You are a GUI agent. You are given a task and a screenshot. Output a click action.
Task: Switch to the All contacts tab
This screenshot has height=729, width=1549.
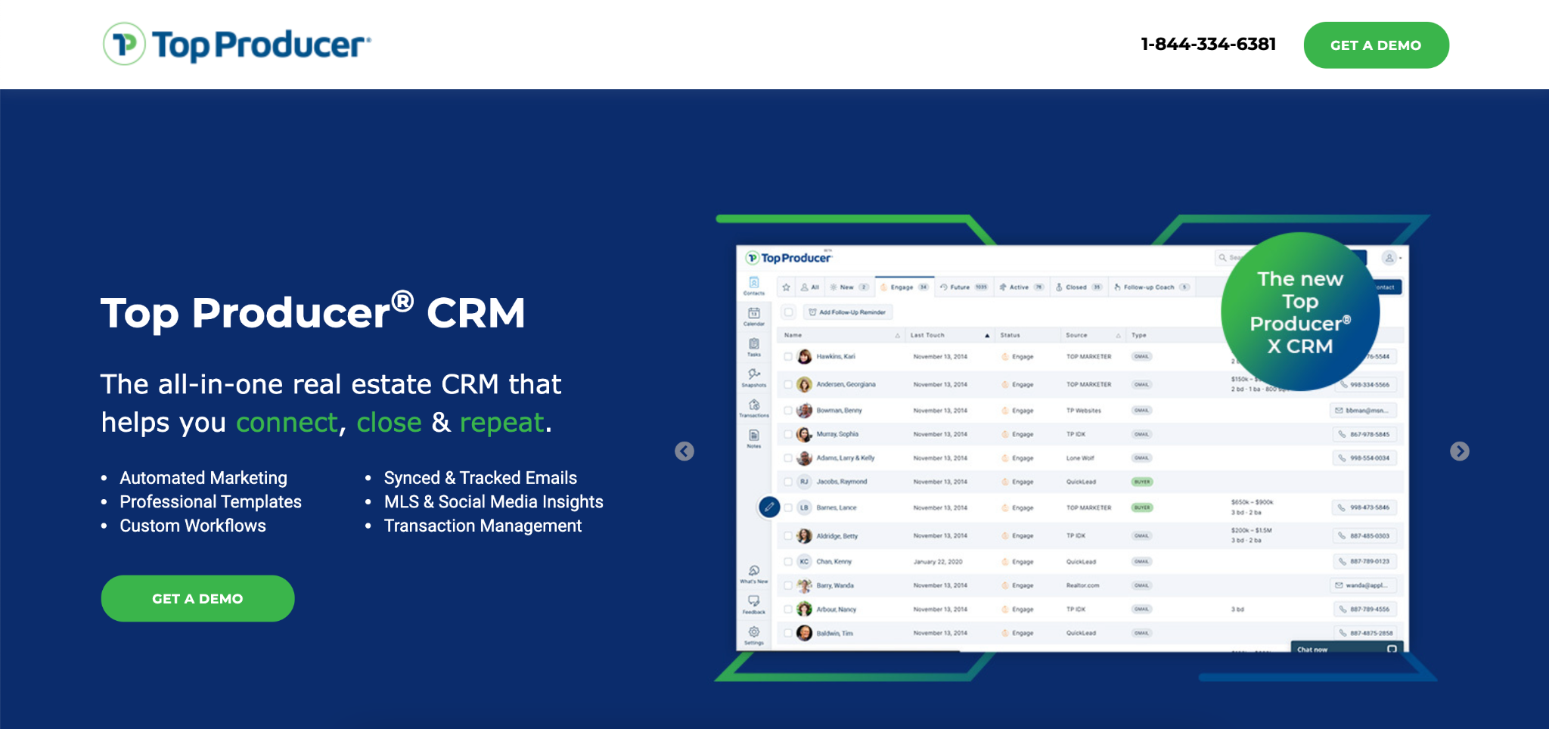(810, 287)
